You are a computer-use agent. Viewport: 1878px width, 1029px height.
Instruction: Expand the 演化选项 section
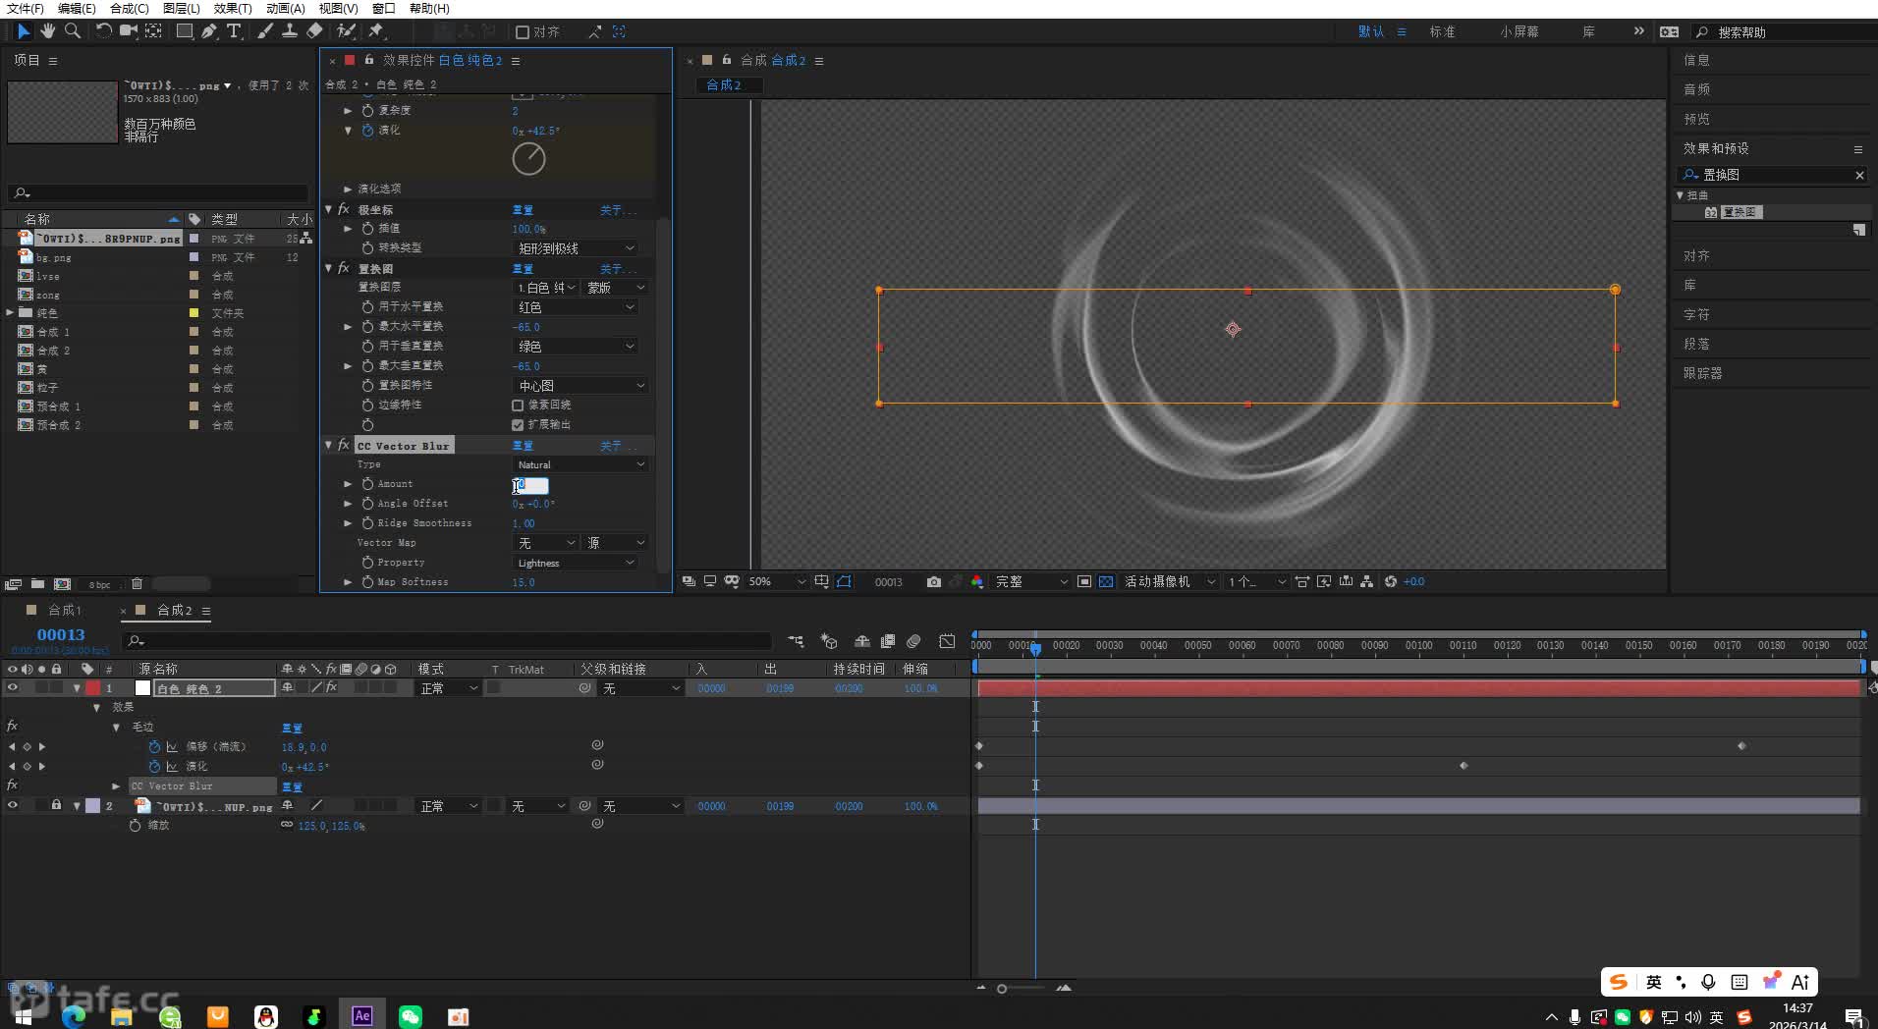tap(348, 189)
